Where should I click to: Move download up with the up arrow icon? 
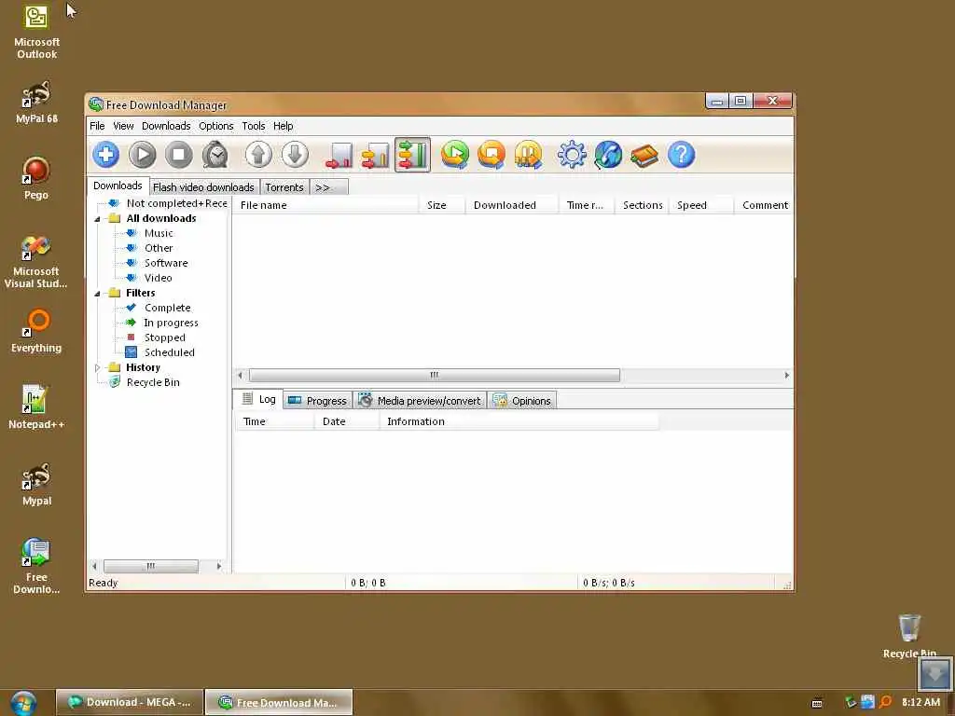[258, 155]
